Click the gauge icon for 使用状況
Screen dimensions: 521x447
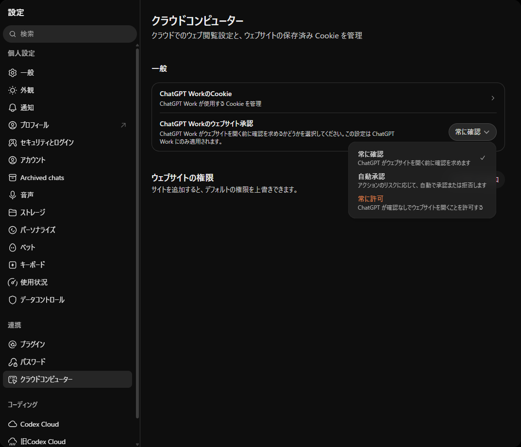13,282
